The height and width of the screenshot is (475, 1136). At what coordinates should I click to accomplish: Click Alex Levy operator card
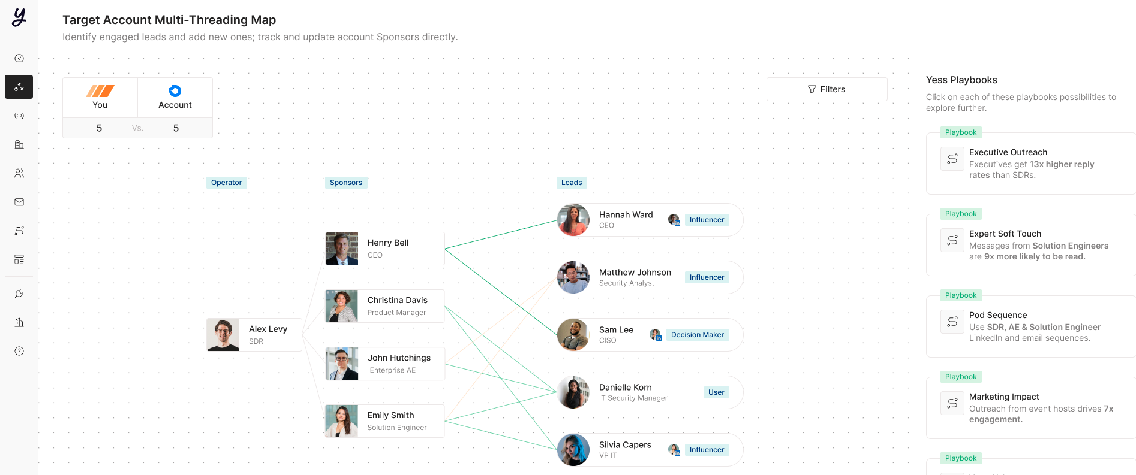(x=254, y=335)
